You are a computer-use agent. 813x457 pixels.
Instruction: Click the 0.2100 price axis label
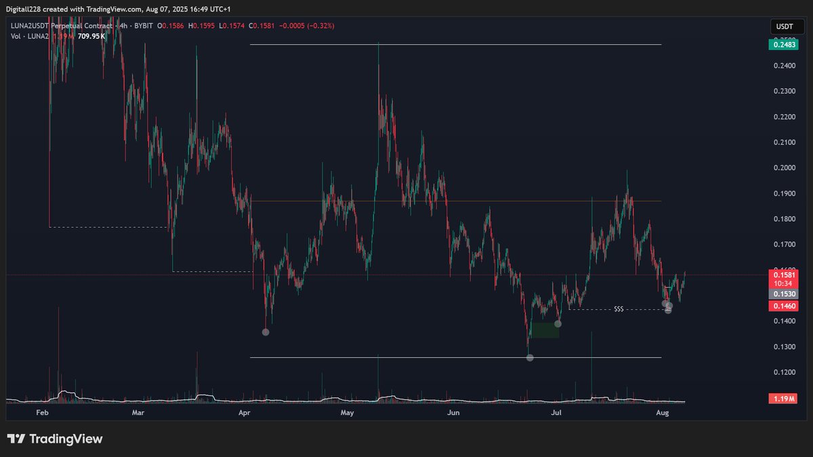tap(784, 142)
